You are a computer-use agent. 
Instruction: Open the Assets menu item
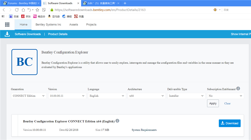[x=74, y=24]
